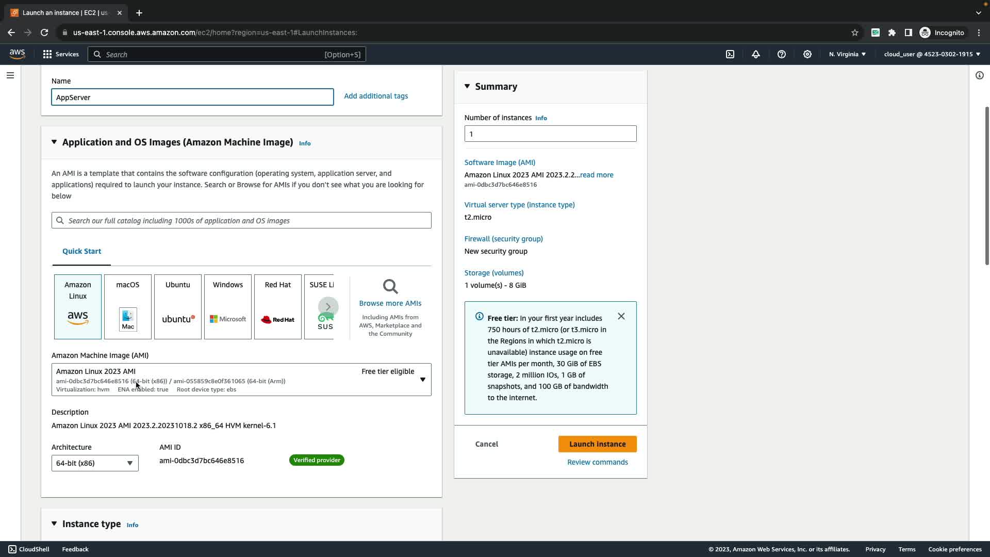
Task: Open settings gear in AWS header
Action: click(x=807, y=54)
